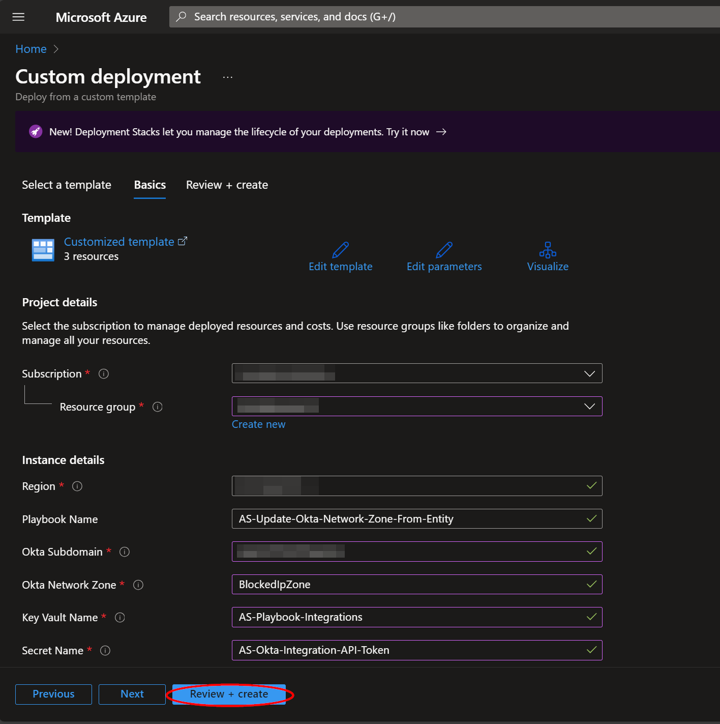The height and width of the screenshot is (724, 720).
Task: Click the Edit template link text
Action: pyautogui.click(x=341, y=267)
